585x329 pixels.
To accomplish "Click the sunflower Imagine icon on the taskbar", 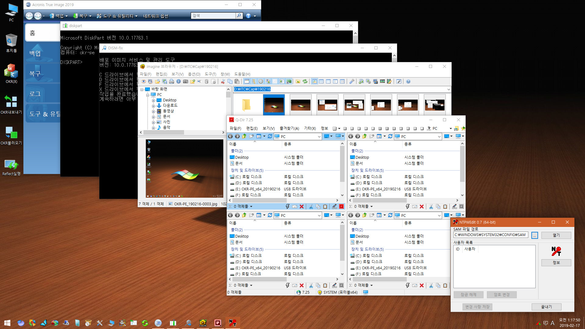I will pyautogui.click(x=203, y=323).
